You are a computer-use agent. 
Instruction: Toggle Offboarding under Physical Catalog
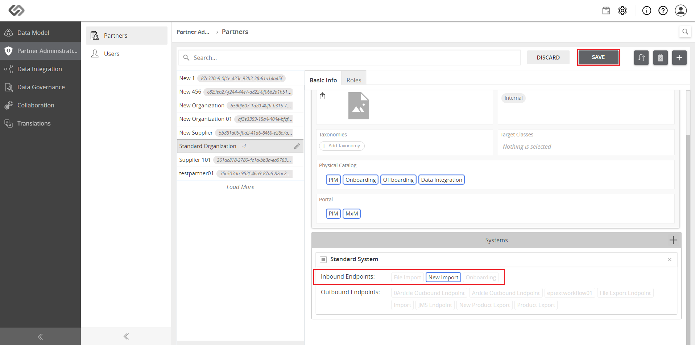coord(398,180)
